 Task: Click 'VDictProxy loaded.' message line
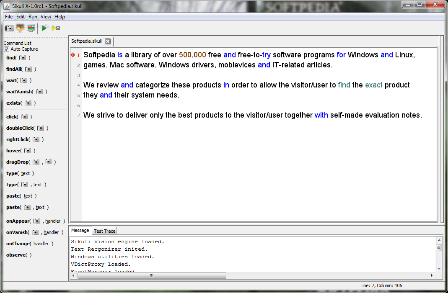101,264
